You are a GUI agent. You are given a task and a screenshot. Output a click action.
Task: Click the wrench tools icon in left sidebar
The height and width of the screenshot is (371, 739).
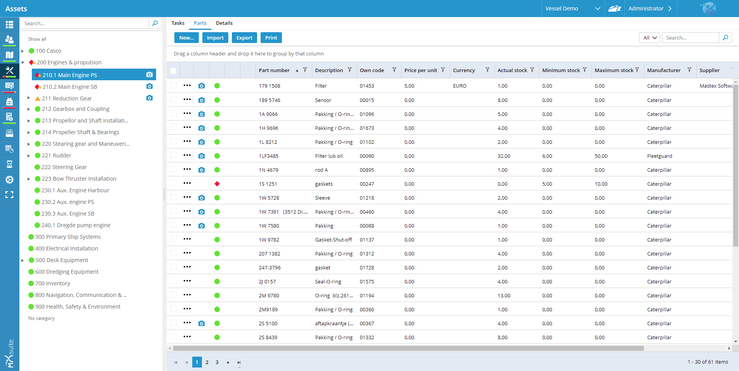pos(9,71)
